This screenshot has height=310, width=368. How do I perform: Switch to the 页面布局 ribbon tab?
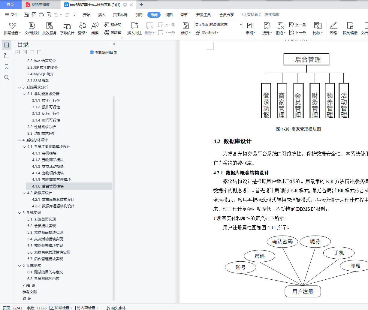[x=120, y=15]
